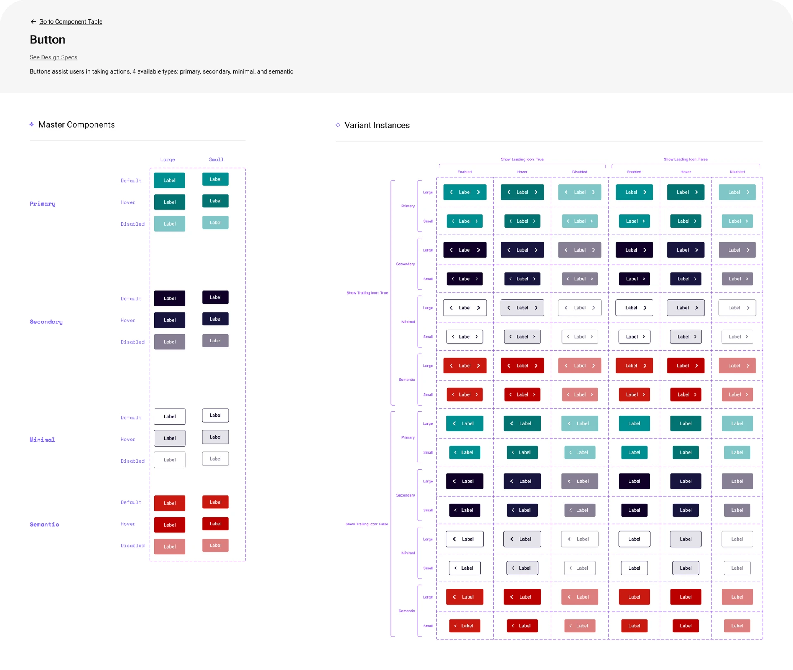This screenshot has height=670, width=793.
Task: Click the Show Trailing Icon: True row label
Action: click(367, 293)
